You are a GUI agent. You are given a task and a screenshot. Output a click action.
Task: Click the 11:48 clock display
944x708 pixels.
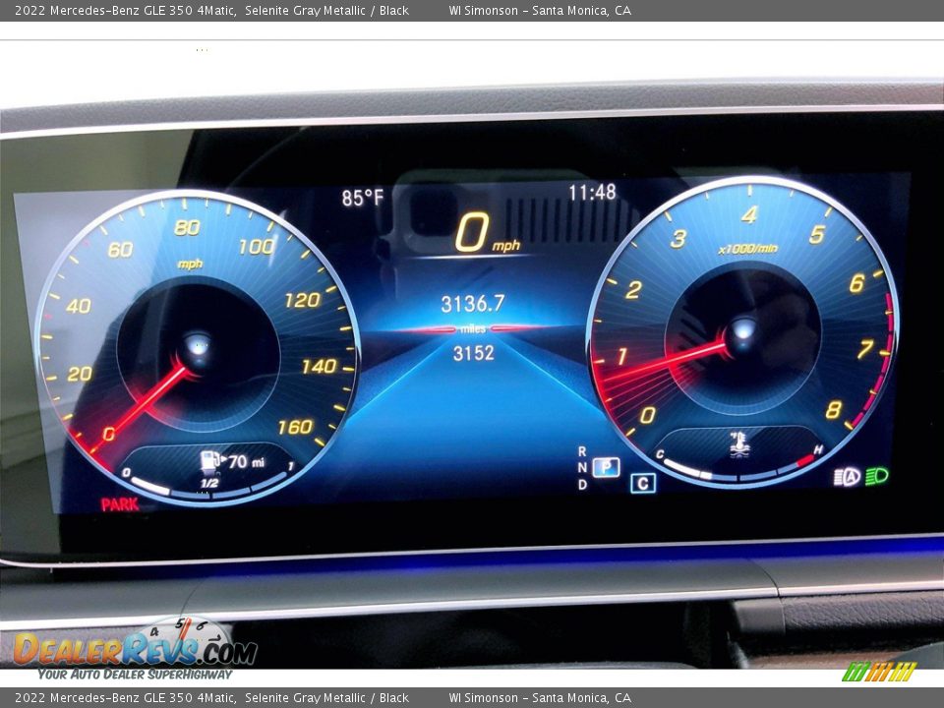point(592,193)
